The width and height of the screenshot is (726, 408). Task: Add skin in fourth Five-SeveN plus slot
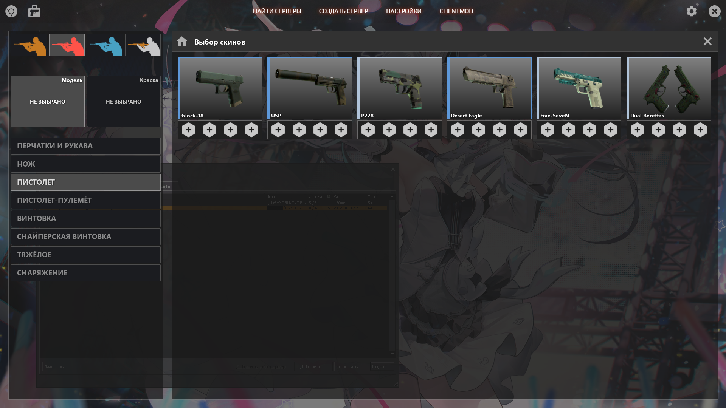point(611,130)
